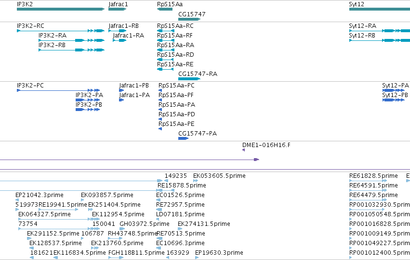Select the CG15747-RA transcript glyph bar
This screenshot has width=410, height=260.
point(189,79)
